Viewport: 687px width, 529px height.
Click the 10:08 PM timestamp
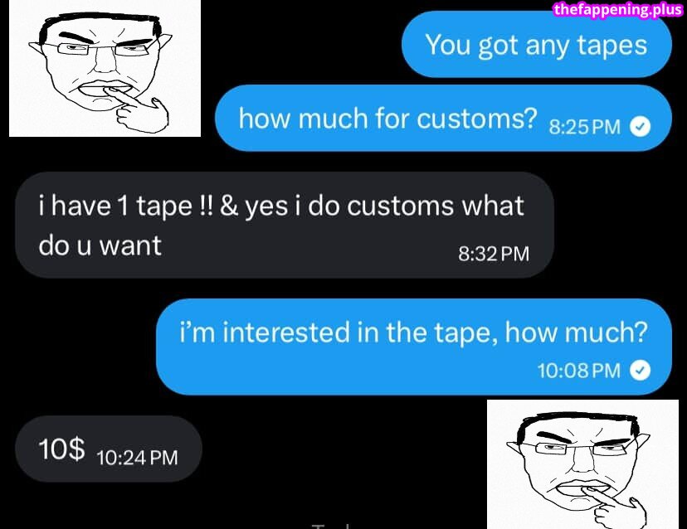(x=579, y=371)
